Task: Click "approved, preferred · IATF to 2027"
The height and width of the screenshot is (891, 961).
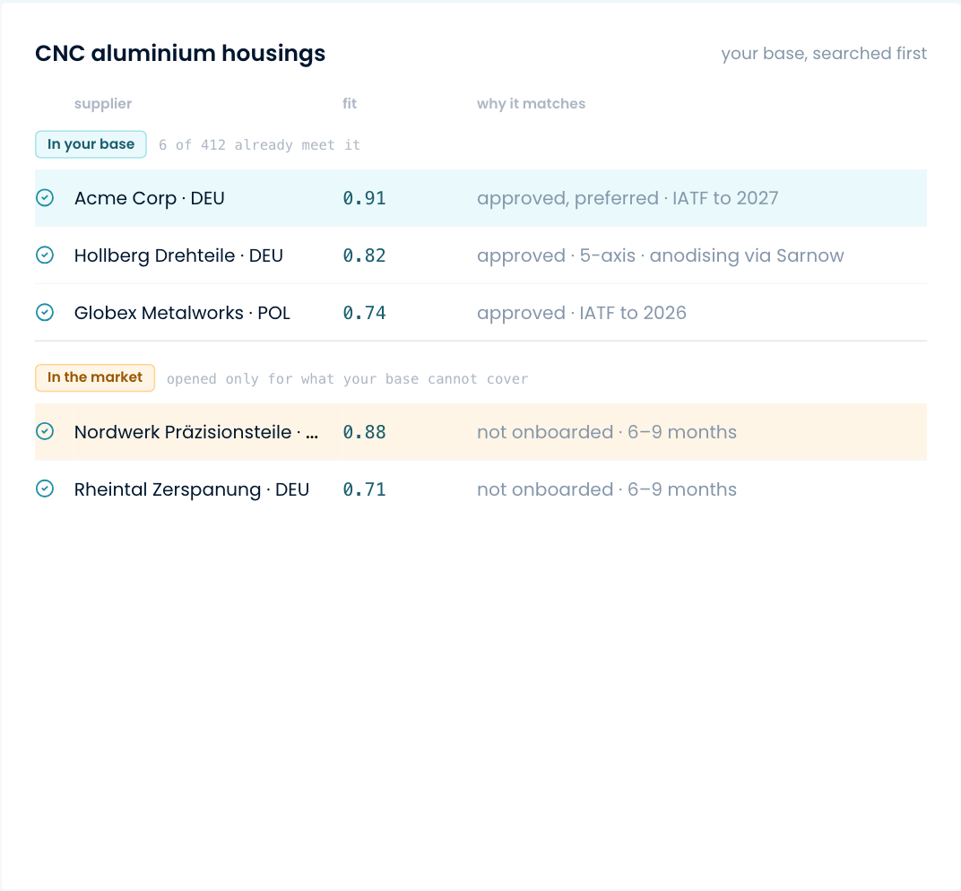Action: [628, 198]
